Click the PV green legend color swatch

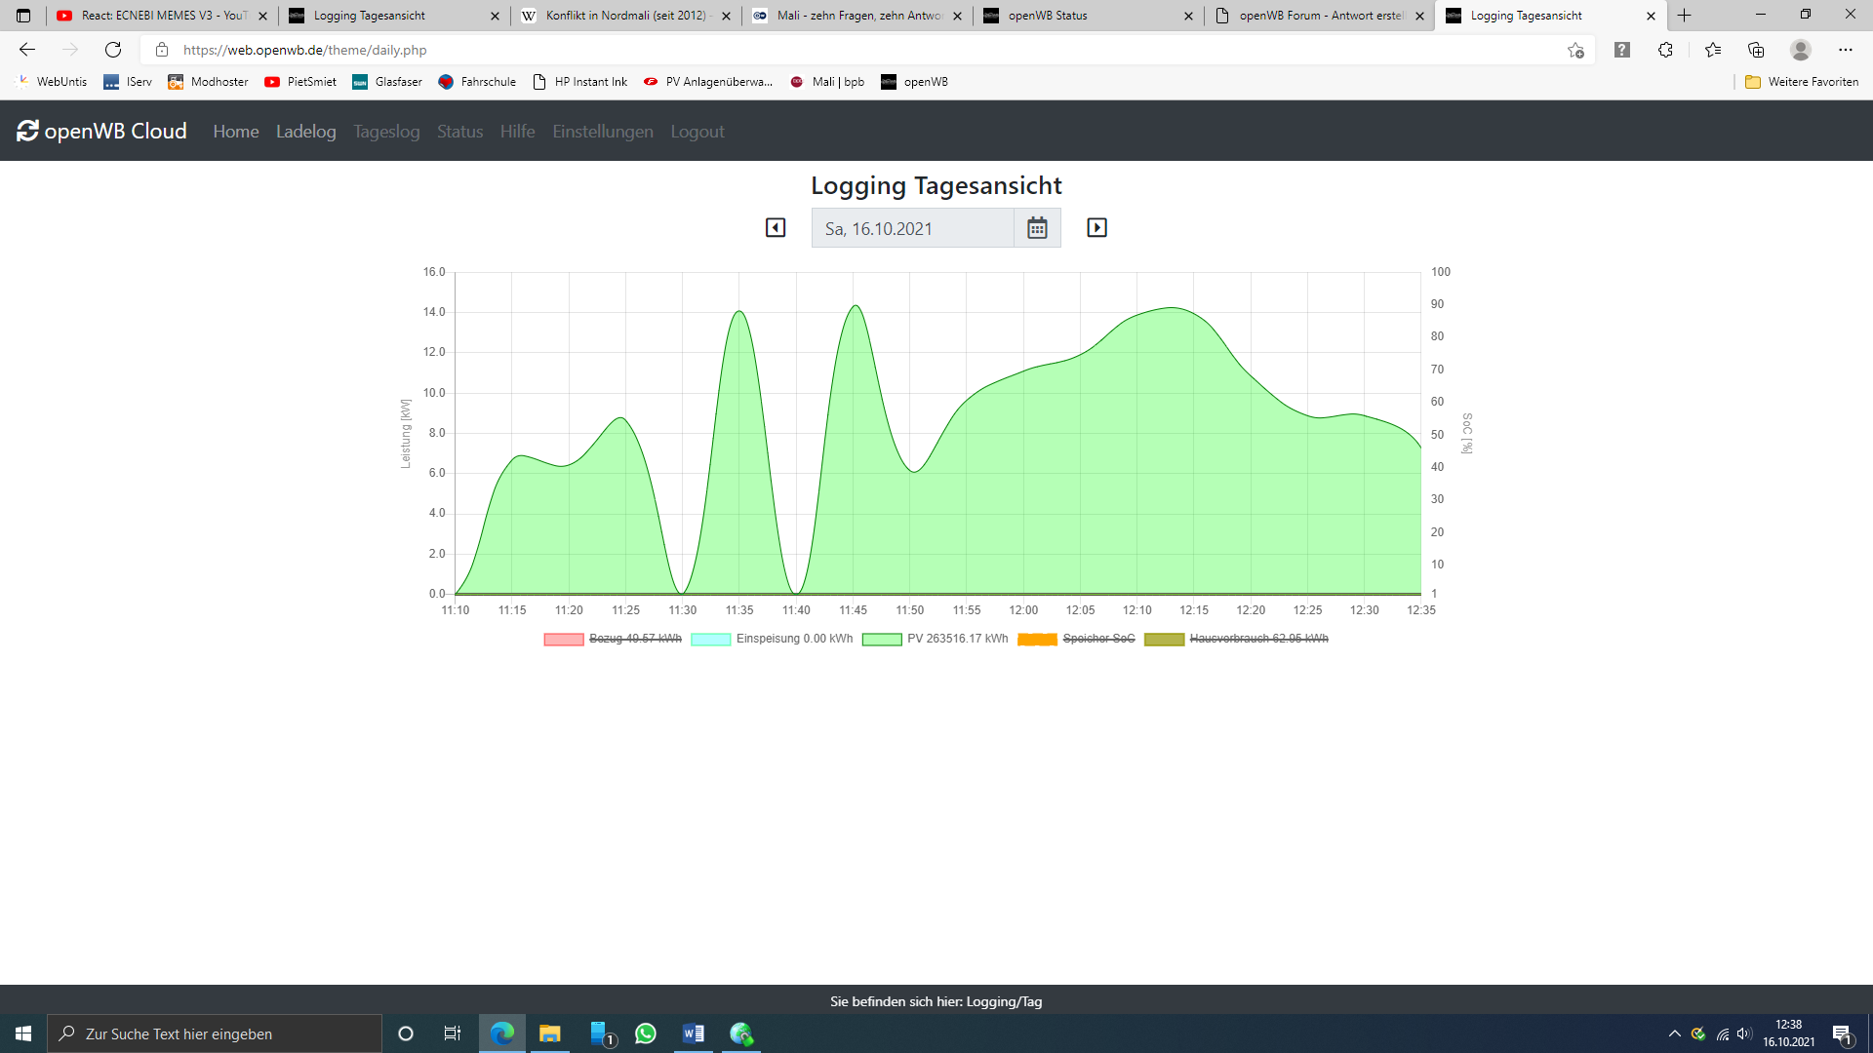(882, 640)
